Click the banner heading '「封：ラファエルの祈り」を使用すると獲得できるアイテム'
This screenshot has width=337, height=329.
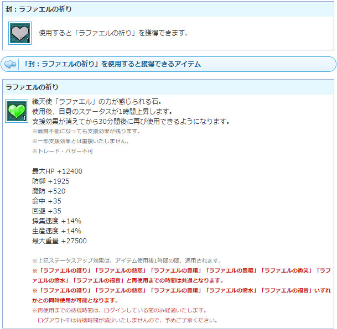(x=112, y=64)
